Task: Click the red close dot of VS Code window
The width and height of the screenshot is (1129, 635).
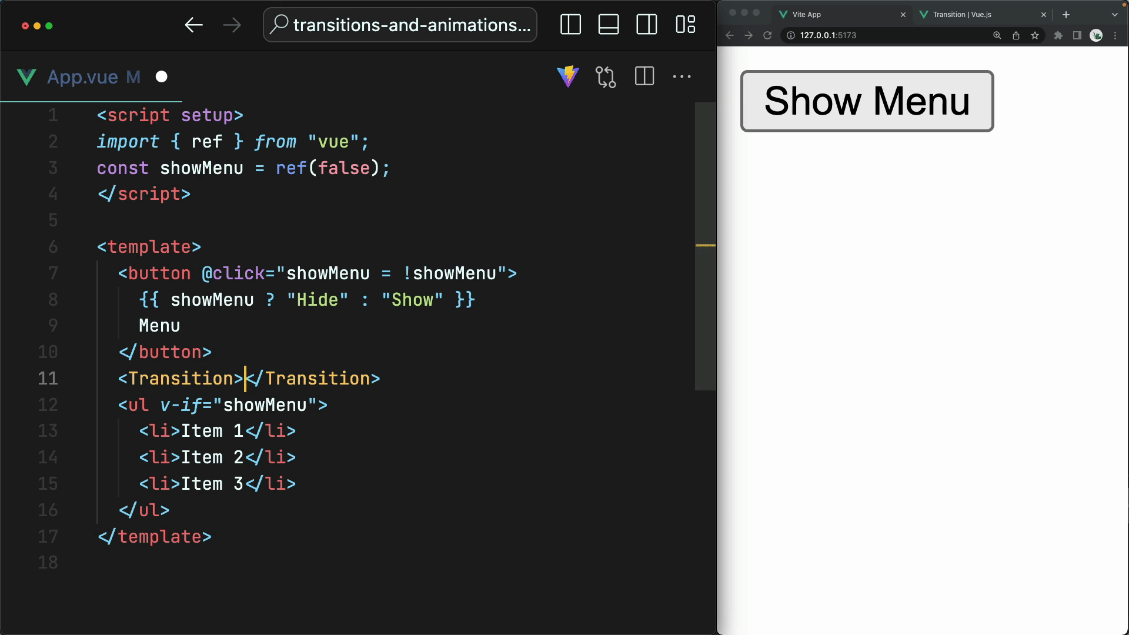Action: point(25,26)
